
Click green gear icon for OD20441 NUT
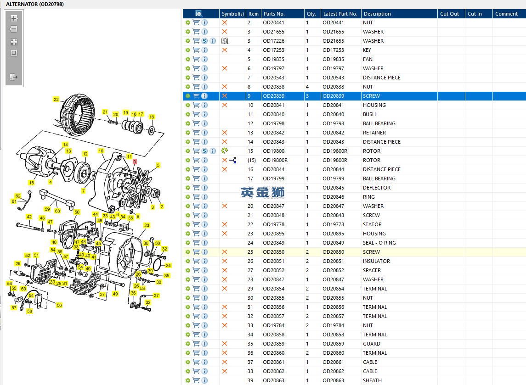[x=187, y=22]
